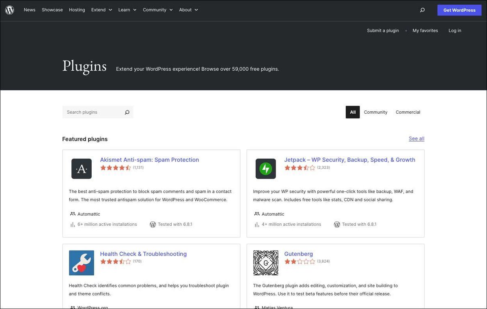Image resolution: width=487 pixels, height=309 pixels.
Task: Open the Health Check wrench icon
Action: tap(82, 263)
